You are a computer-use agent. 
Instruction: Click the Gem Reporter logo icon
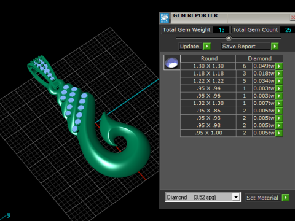(x=165, y=18)
